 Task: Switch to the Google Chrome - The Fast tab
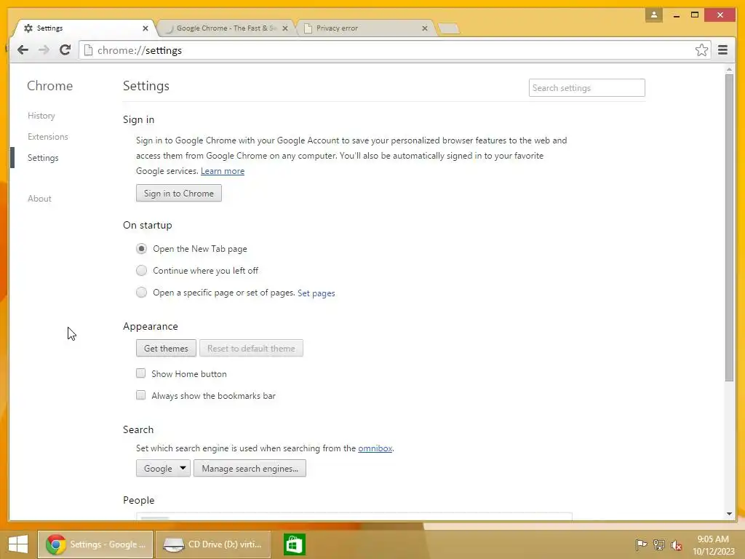coord(226,28)
